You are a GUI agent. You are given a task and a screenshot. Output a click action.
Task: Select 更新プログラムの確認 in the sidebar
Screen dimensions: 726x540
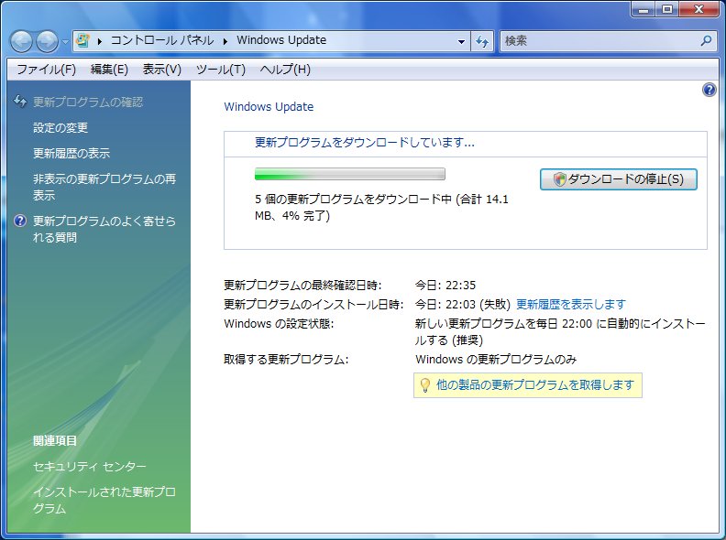point(88,102)
